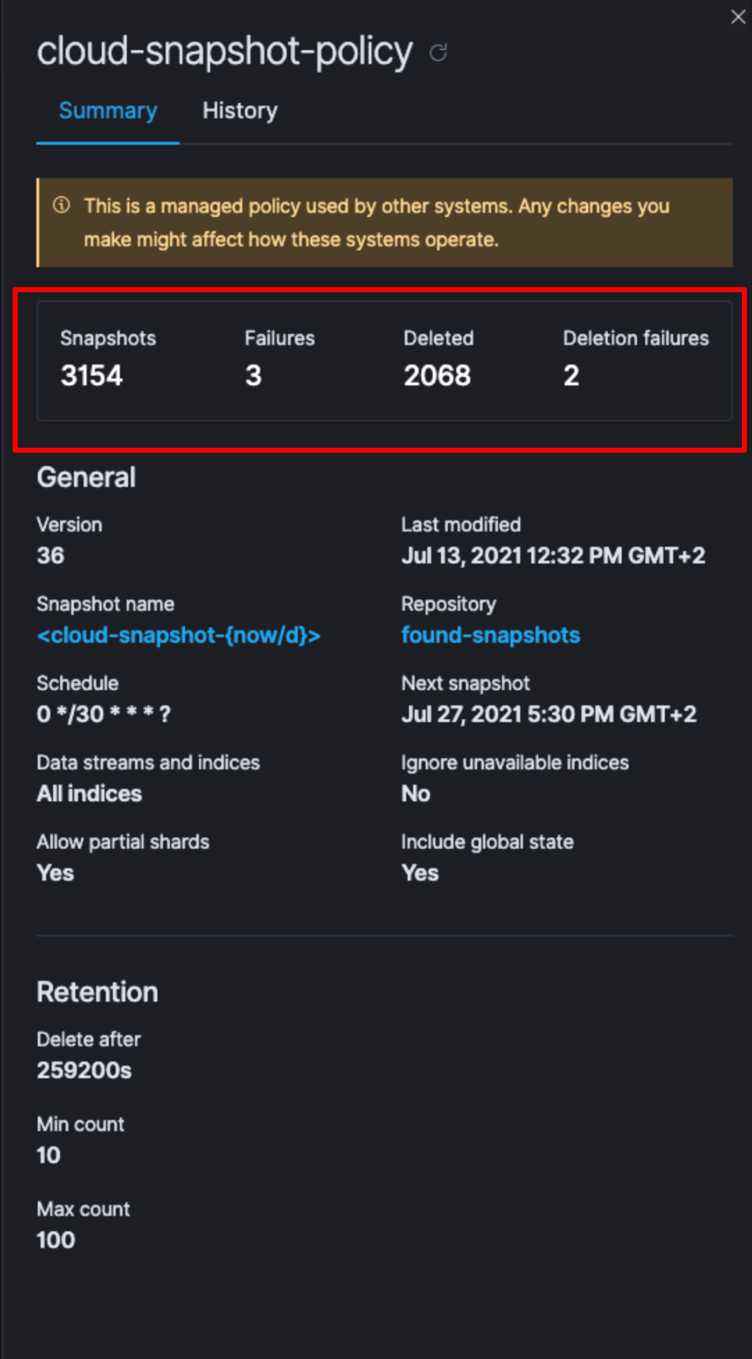
Task: Click the cloud-snapshot-{now/d} snapshot name link
Action: [179, 635]
